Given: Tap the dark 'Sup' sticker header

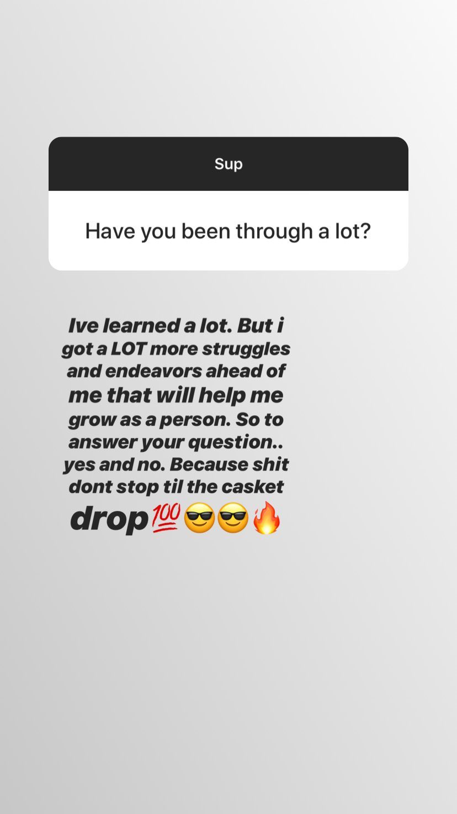Looking at the screenshot, I should 228,164.
